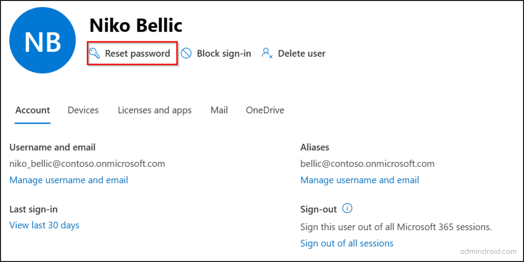Open Manage username and email under Username
This screenshot has height=262, width=524.
pyautogui.click(x=69, y=180)
